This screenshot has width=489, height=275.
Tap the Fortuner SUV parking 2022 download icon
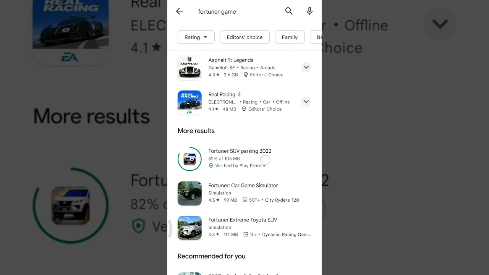point(189,159)
